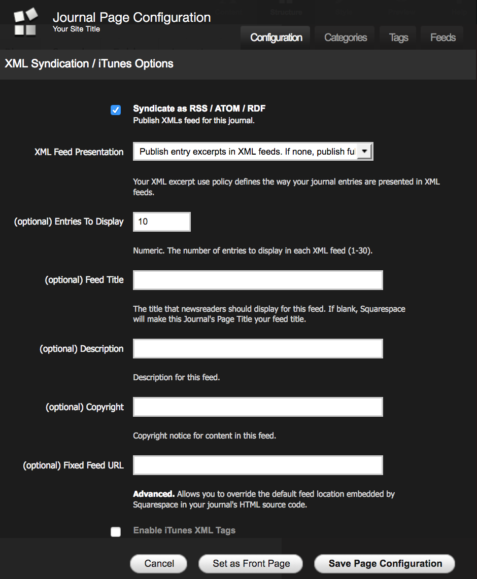The height and width of the screenshot is (579, 477).
Task: Click into the Feed Title input
Action: point(258,280)
